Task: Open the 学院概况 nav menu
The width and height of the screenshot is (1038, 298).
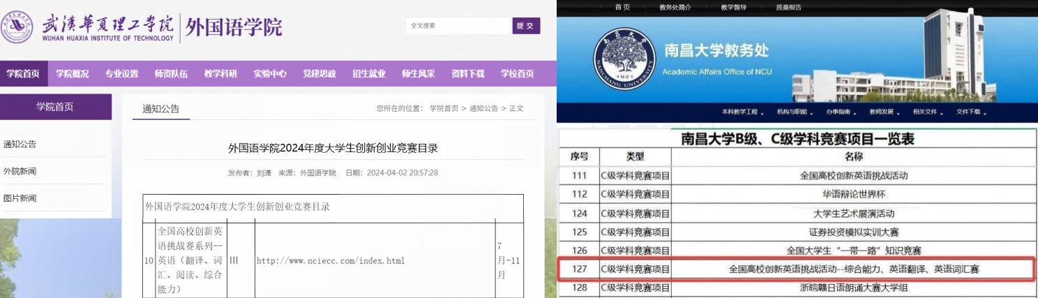Action: tap(73, 73)
